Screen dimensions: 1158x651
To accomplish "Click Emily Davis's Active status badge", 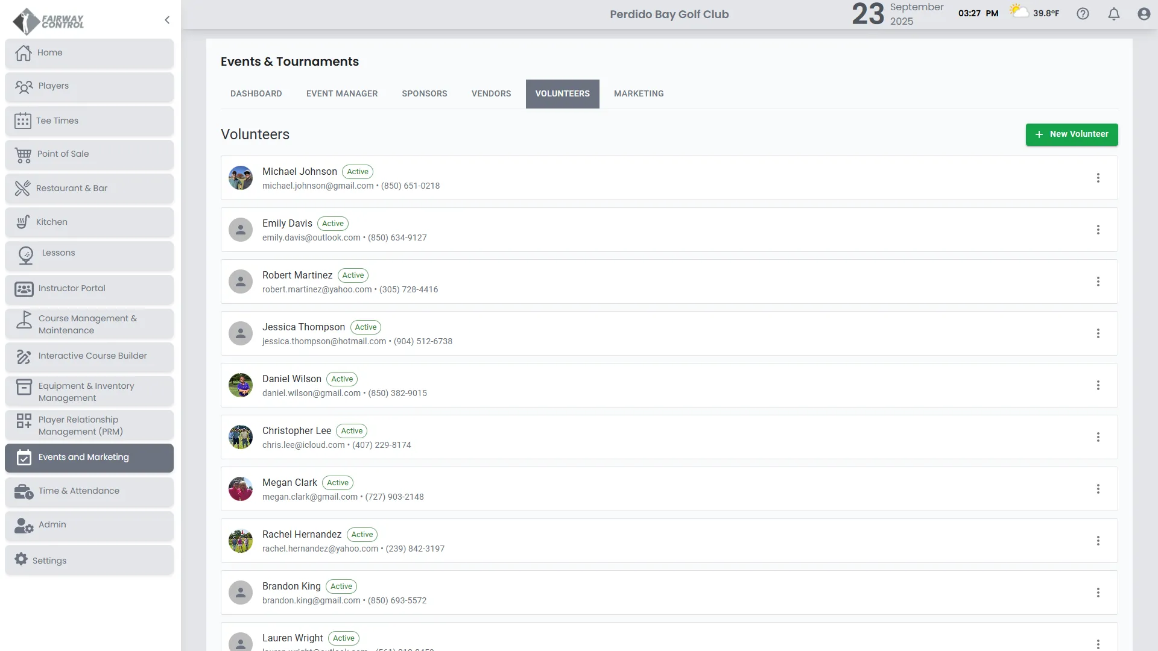I will point(332,224).
